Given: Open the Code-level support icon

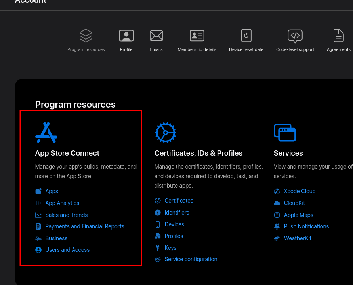Looking at the screenshot, I should (295, 36).
